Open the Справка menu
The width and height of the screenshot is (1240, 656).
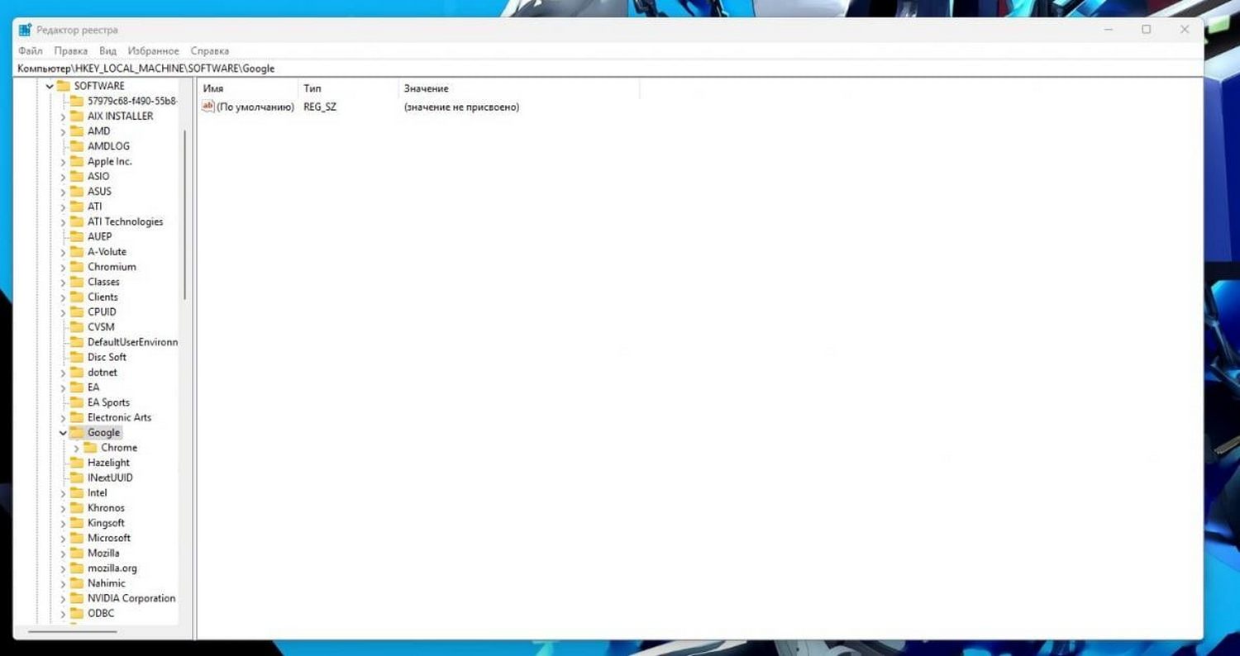pos(209,51)
